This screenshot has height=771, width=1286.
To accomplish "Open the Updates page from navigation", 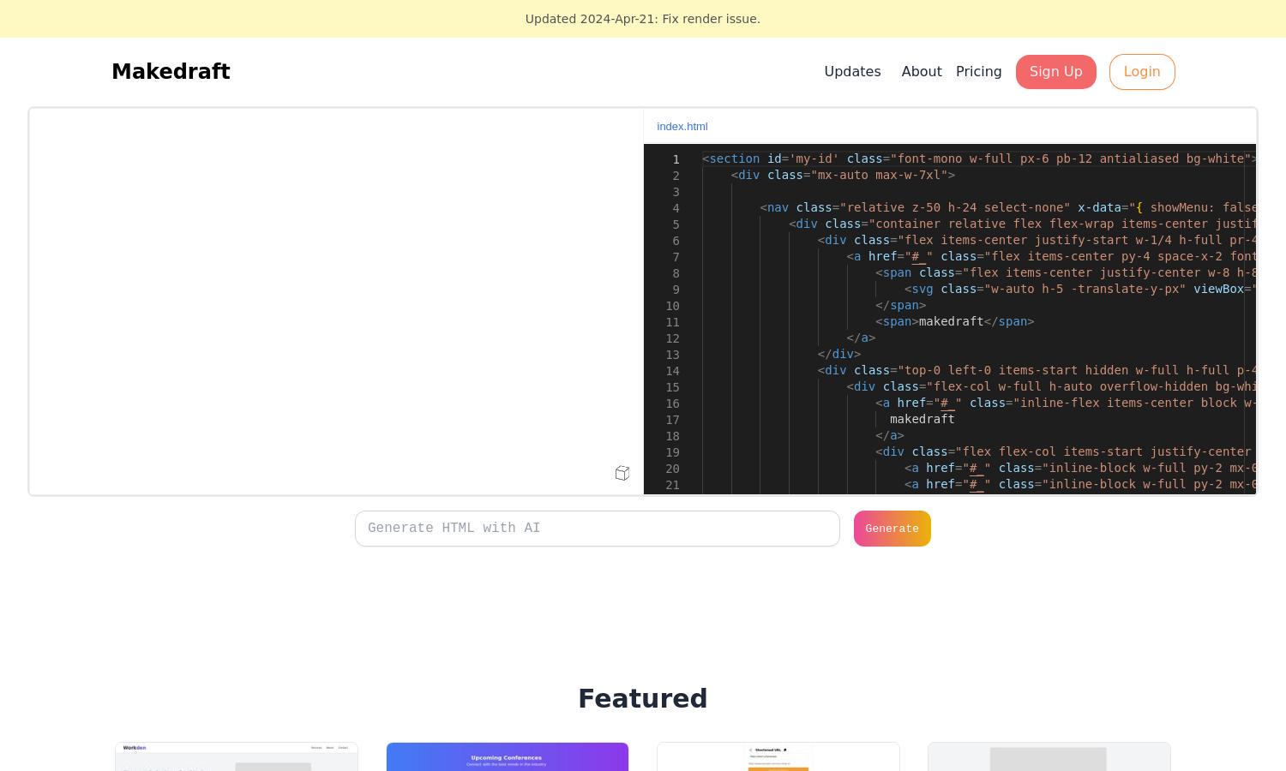I will 852,72.
